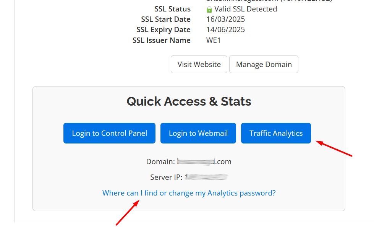Select the SSL Status label

point(172,9)
